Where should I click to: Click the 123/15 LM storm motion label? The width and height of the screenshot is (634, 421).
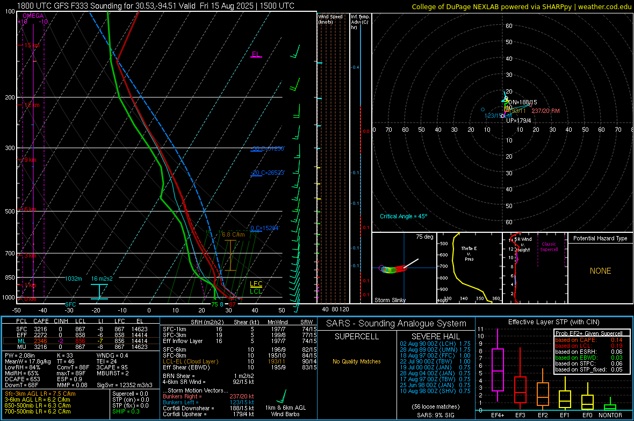tap(498, 116)
